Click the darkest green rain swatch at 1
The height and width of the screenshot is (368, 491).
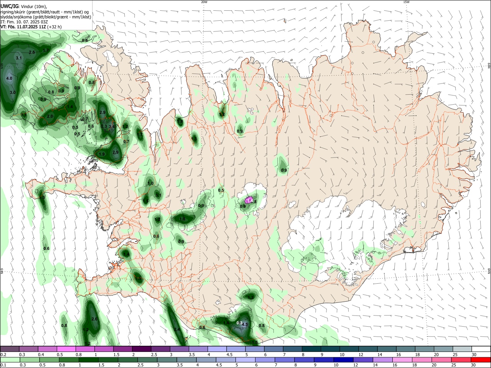pos(89,360)
